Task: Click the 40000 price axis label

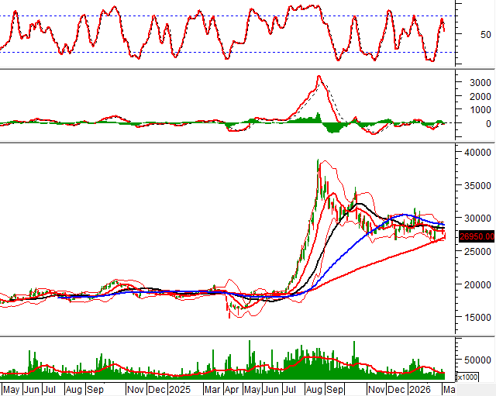Action: pyautogui.click(x=477, y=152)
